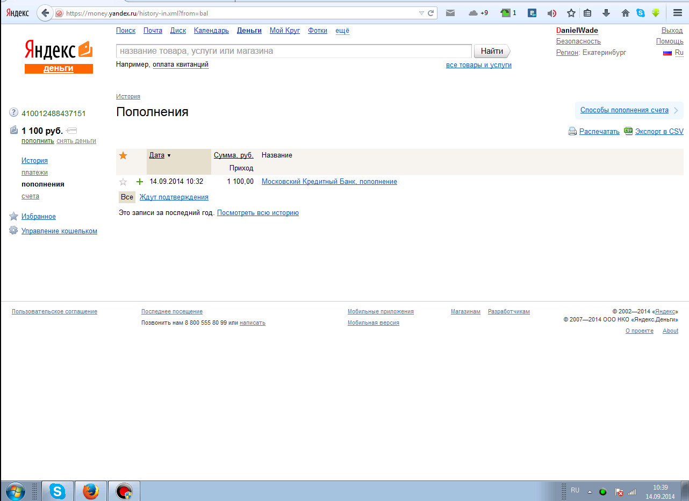Sort by the Сумма, руб. column header
Screen dimensions: 689x501
pyautogui.click(x=234, y=155)
